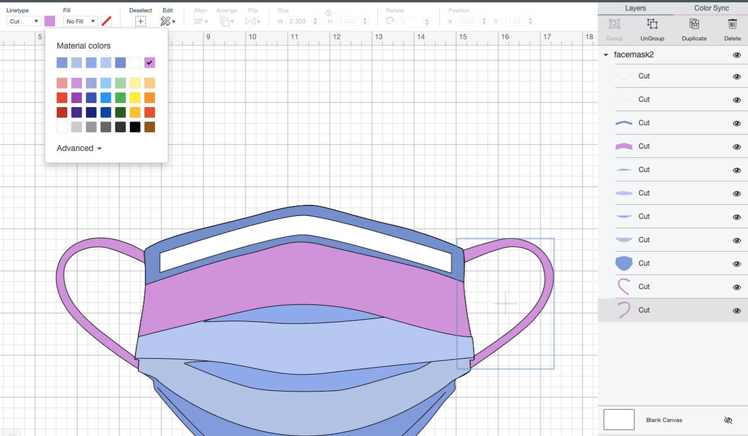748x436 pixels.
Task: Click the Duplicate icon above the layers
Action: click(694, 24)
